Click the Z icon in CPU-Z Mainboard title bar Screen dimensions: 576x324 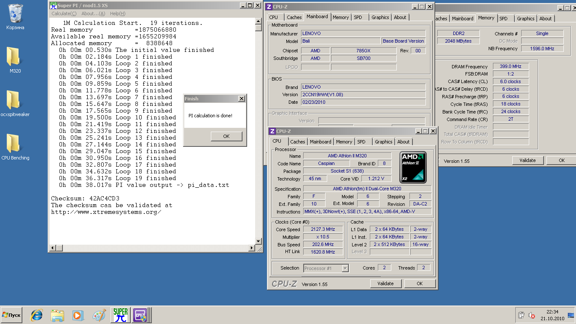pyautogui.click(x=269, y=7)
